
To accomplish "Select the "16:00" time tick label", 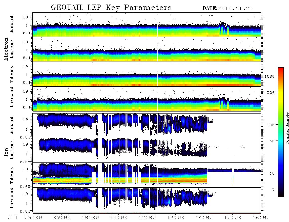I will pyautogui.click(x=261, y=218).
